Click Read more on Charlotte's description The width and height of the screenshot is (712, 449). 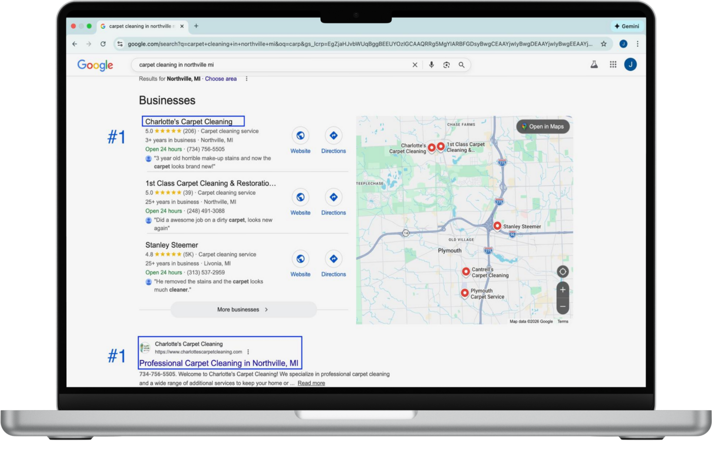pos(311,383)
